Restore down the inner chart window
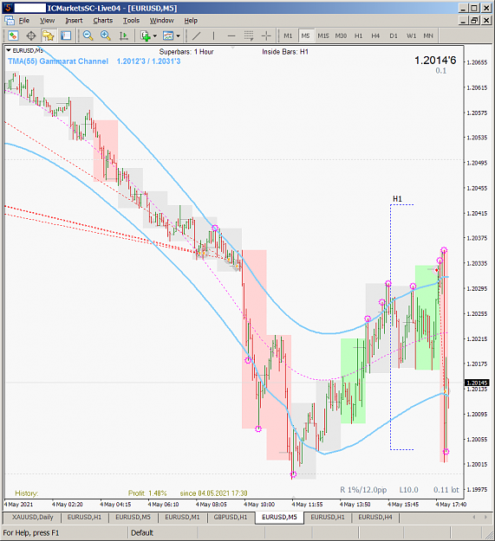Viewport: 495px width, 541px height. point(474,21)
